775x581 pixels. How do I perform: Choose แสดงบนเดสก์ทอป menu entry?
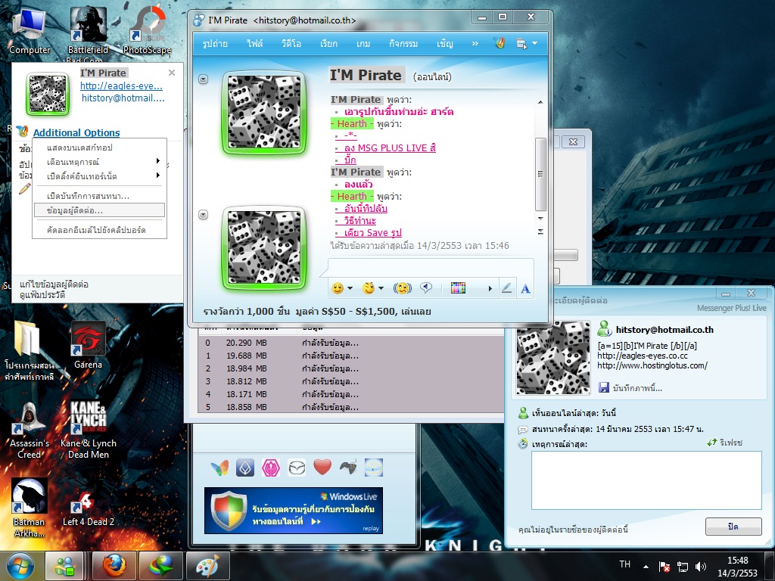[x=99, y=148]
